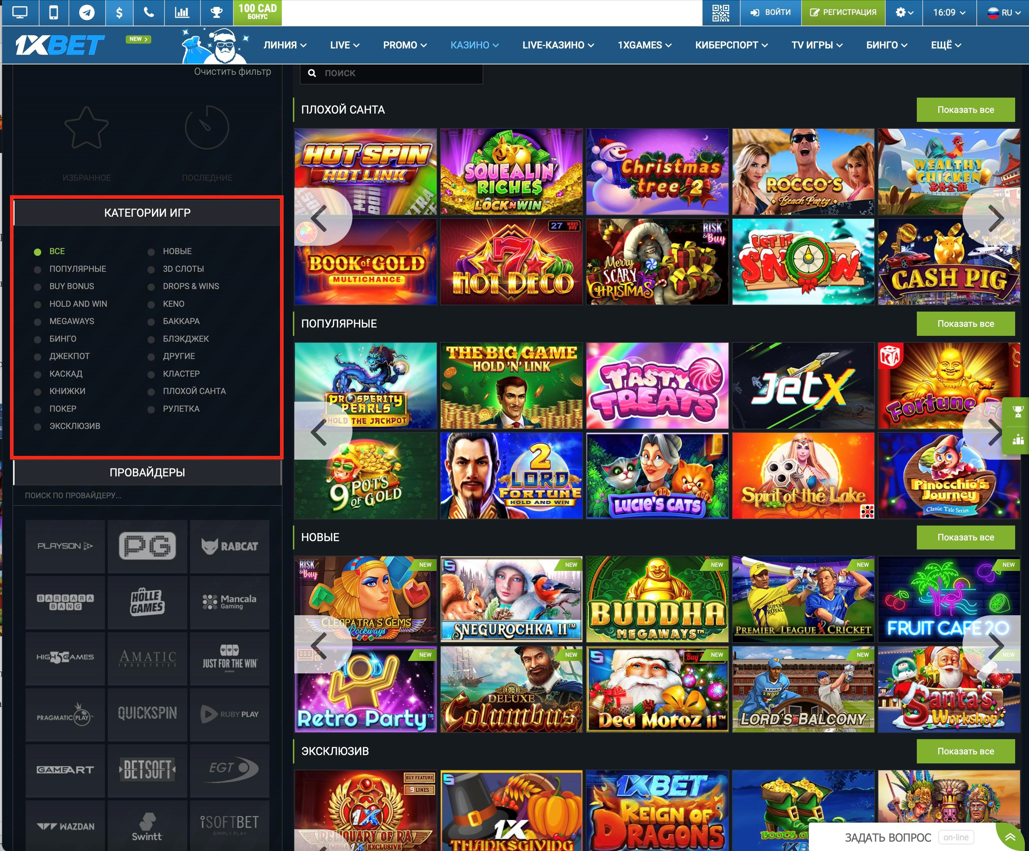Open the results trophy icon in top bar
The height and width of the screenshot is (851, 1029).
[x=216, y=12]
